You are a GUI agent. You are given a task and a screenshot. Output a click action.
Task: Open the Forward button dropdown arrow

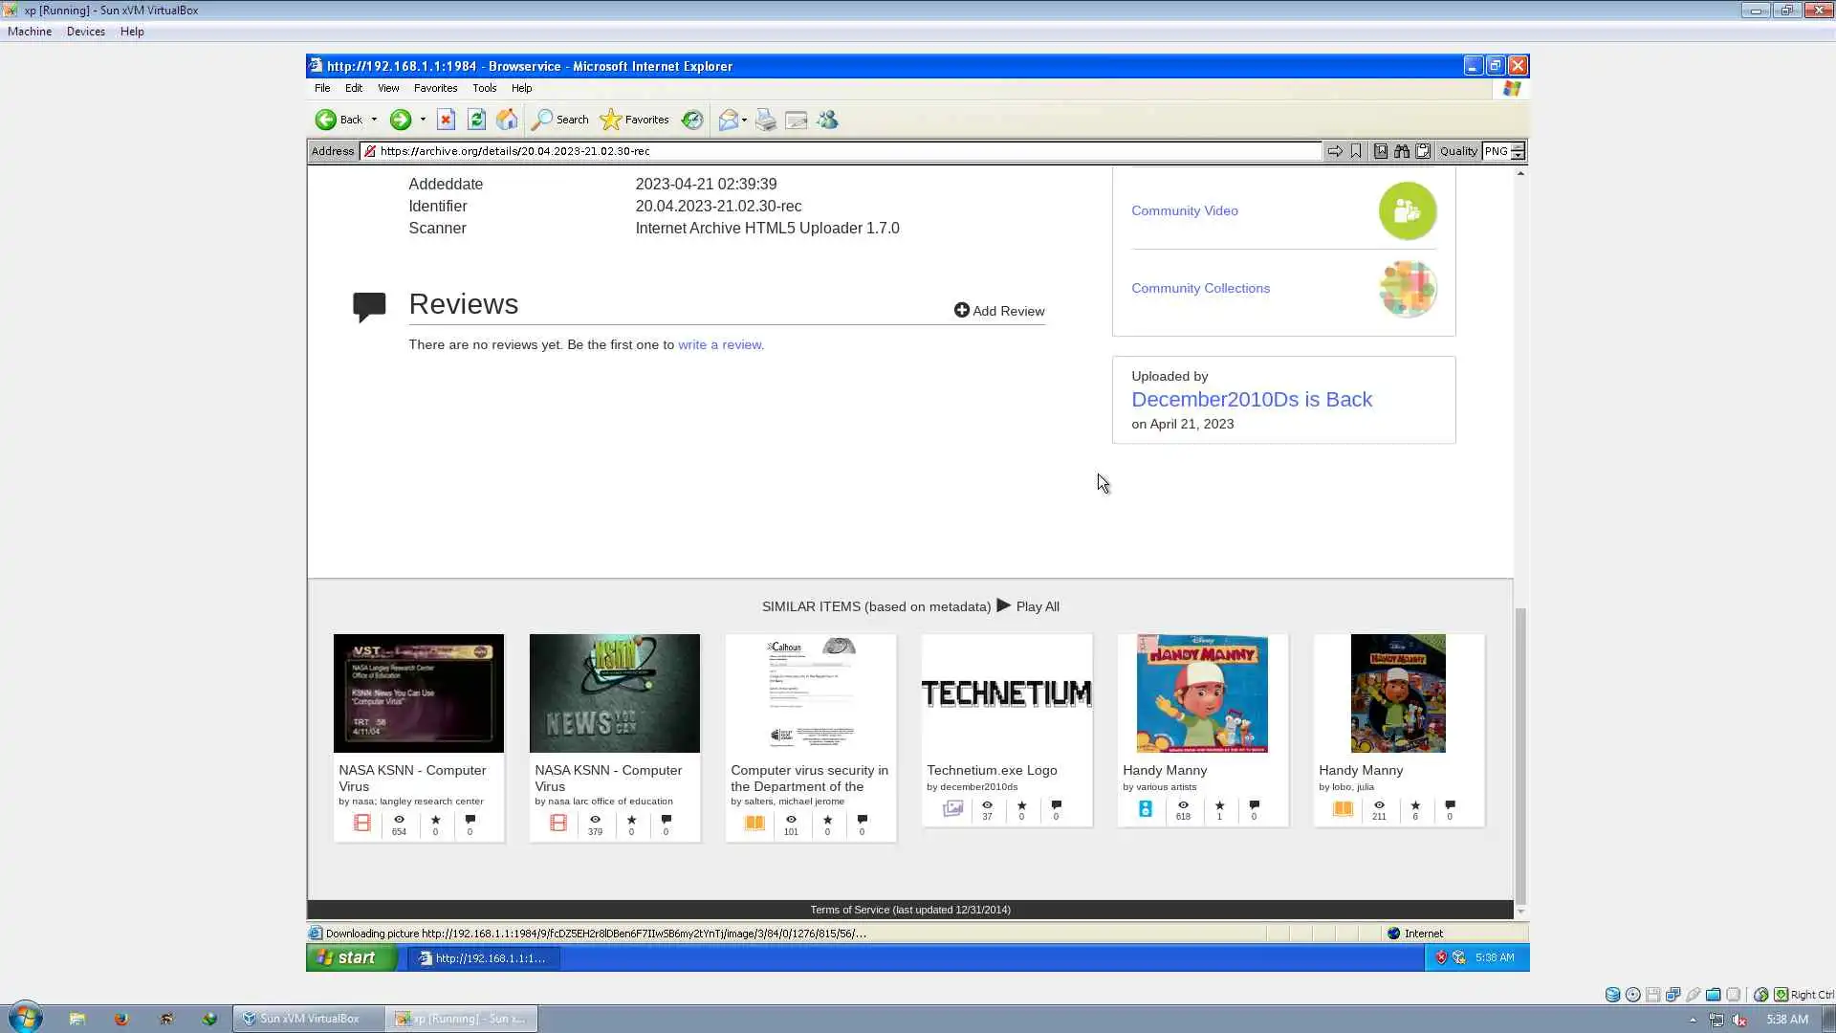(x=423, y=120)
